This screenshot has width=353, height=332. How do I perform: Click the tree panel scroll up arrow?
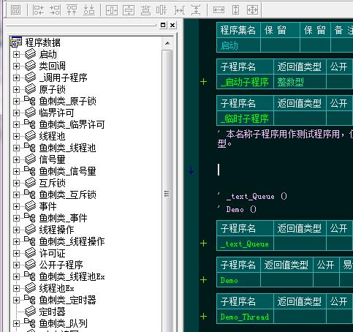167,44
